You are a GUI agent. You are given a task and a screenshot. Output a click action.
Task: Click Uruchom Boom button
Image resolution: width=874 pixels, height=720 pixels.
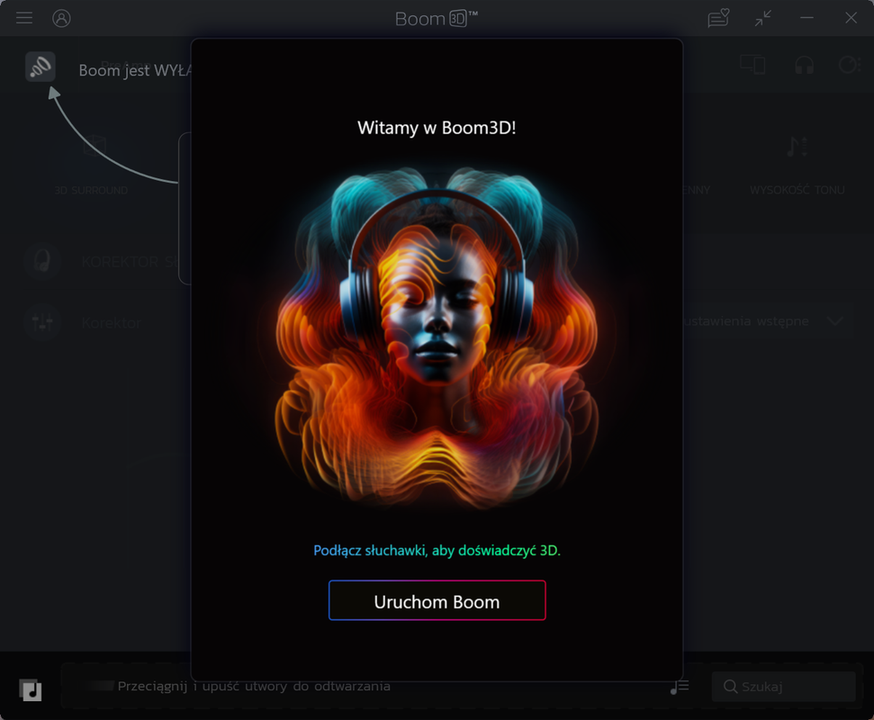(x=437, y=600)
